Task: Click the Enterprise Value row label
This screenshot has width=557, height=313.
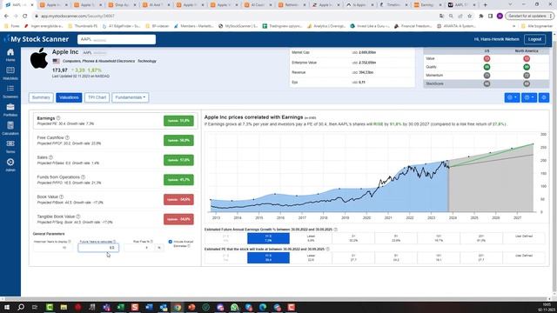Action: pos(304,63)
